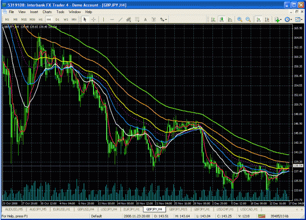This screenshot has width=306, height=220.
Task: Select the text label tool
Action: coord(154,20)
